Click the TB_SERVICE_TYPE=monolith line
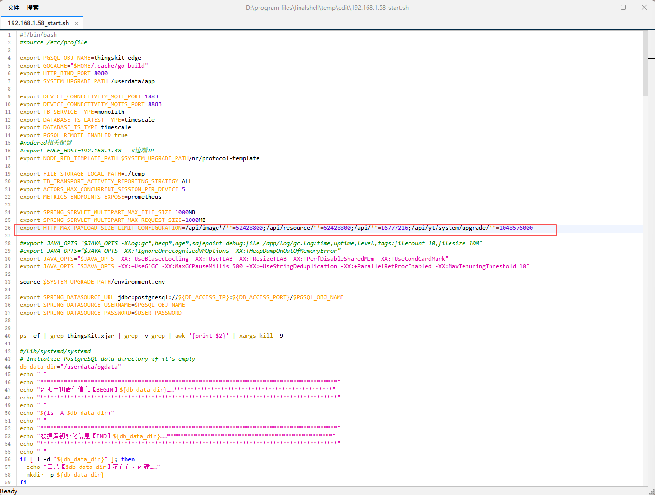The height and width of the screenshot is (495, 655). click(72, 112)
